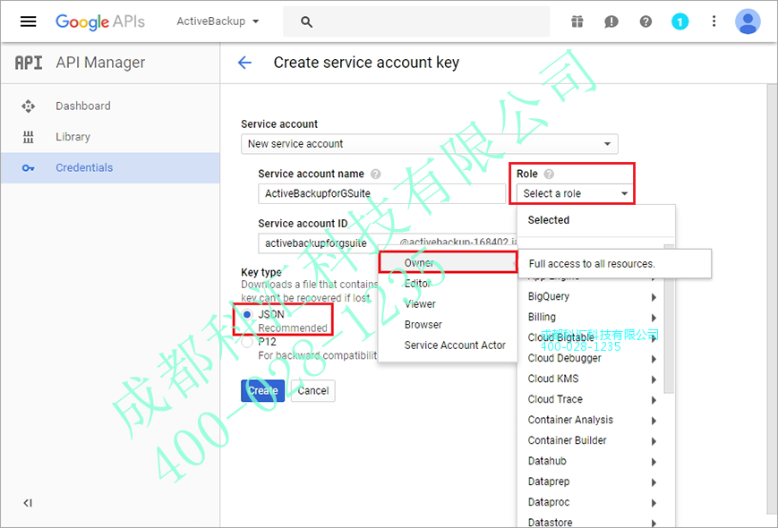Click the Selected heading in role list
Image resolution: width=778 pixels, height=528 pixels.
[x=548, y=220]
